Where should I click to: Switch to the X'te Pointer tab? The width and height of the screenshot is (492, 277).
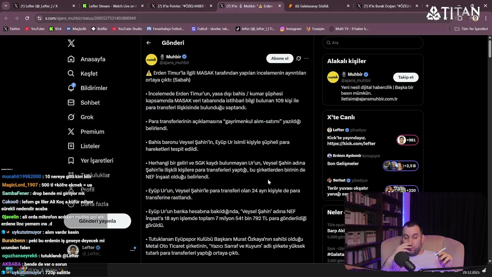[181, 6]
